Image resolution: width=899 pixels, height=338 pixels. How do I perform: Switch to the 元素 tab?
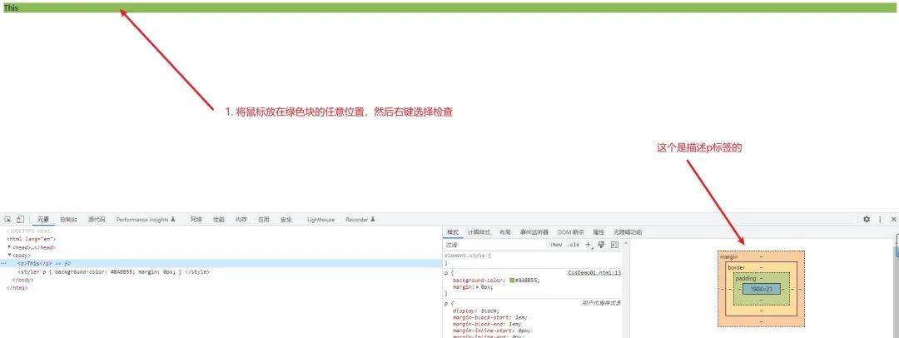click(x=43, y=219)
